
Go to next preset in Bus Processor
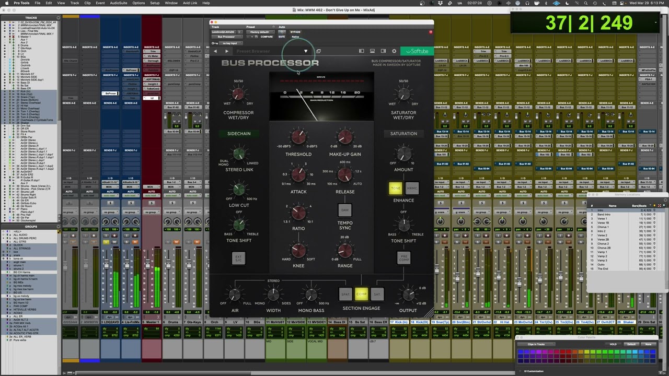tap(226, 51)
